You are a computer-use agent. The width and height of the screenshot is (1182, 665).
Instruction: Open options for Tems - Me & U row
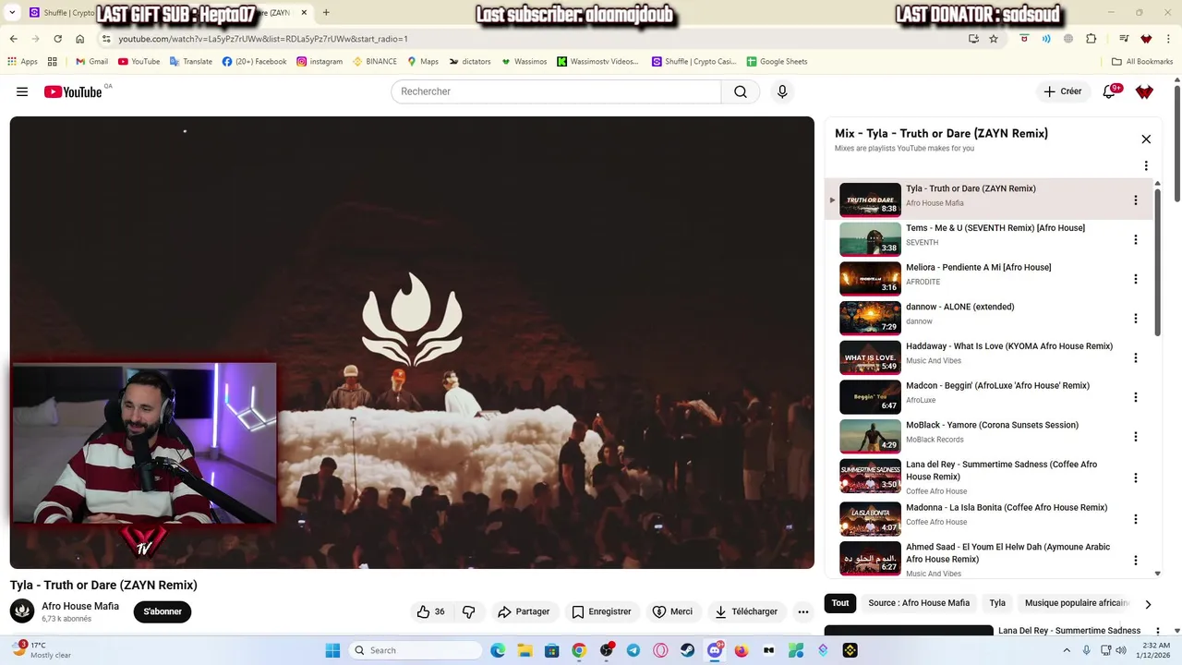pyautogui.click(x=1136, y=239)
